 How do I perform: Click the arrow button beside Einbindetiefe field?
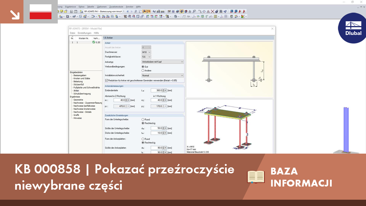coord(165,90)
